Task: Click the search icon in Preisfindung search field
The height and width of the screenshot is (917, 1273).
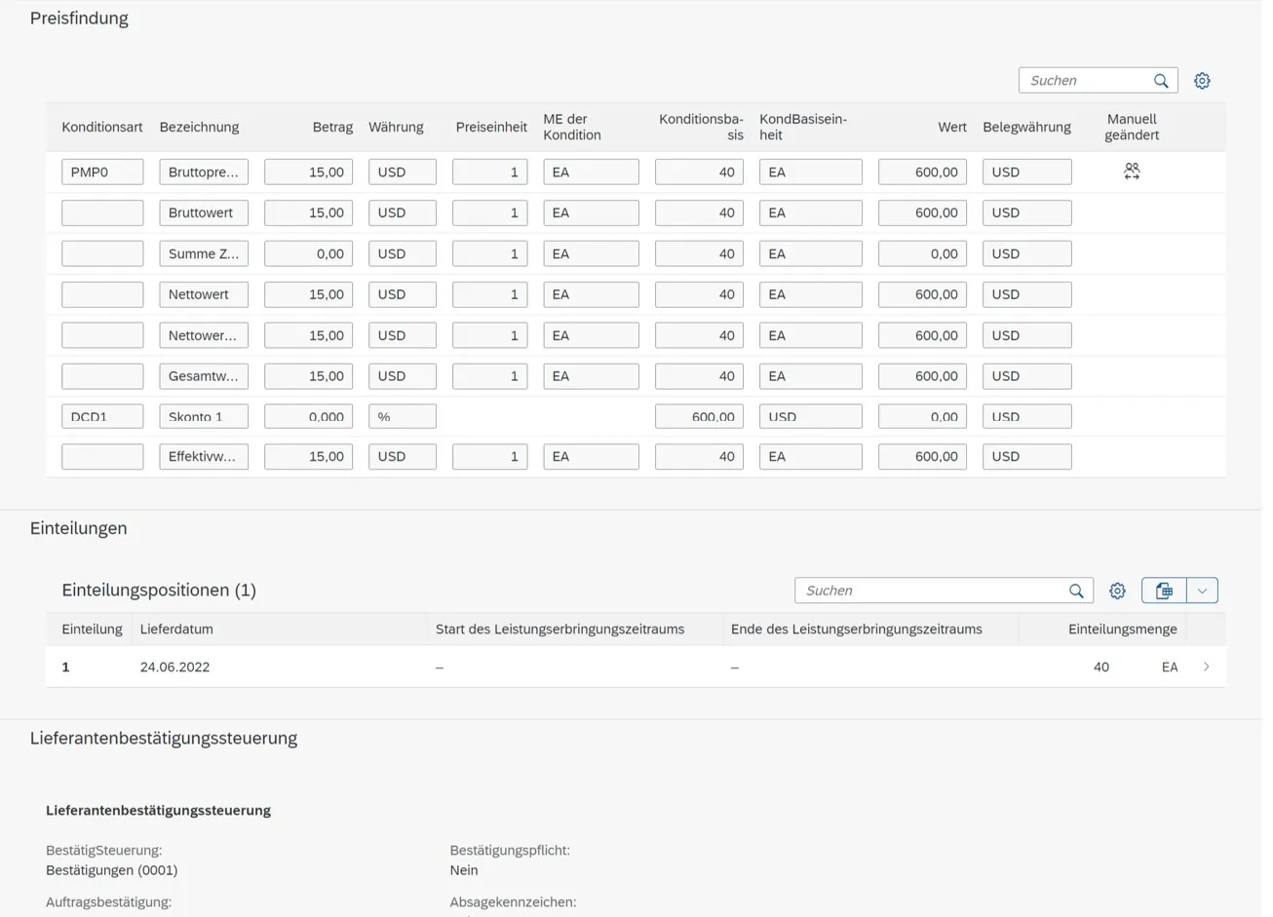Action: [x=1160, y=81]
